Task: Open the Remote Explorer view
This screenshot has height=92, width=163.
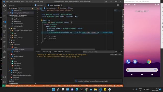Action: click(4, 26)
